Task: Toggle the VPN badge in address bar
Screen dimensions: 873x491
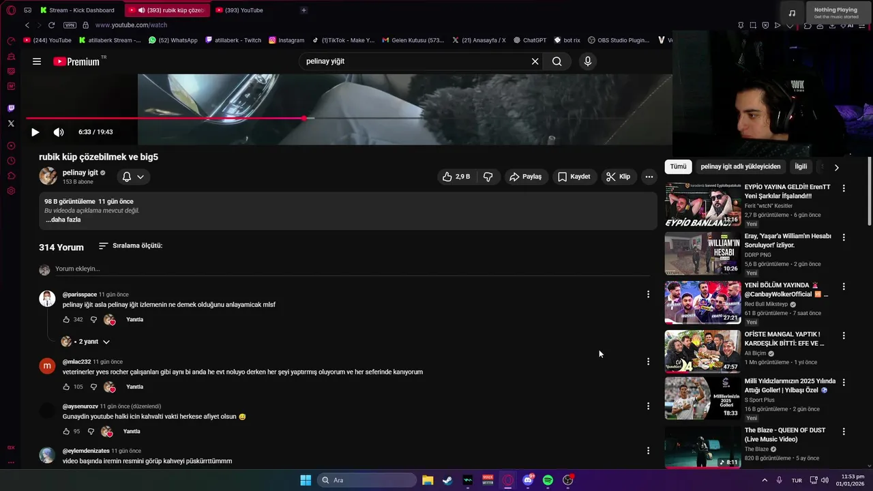Action: (x=70, y=25)
